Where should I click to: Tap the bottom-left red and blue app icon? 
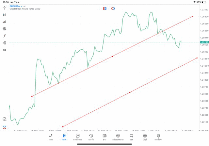point(5,127)
